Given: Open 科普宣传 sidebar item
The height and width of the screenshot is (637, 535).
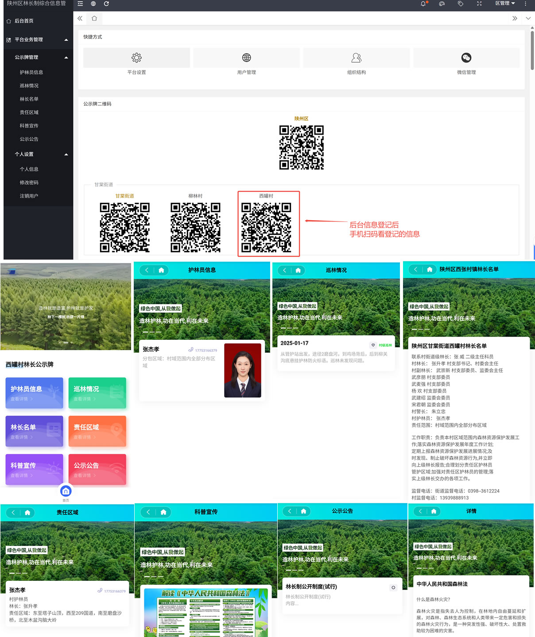Looking at the screenshot, I should [x=29, y=125].
